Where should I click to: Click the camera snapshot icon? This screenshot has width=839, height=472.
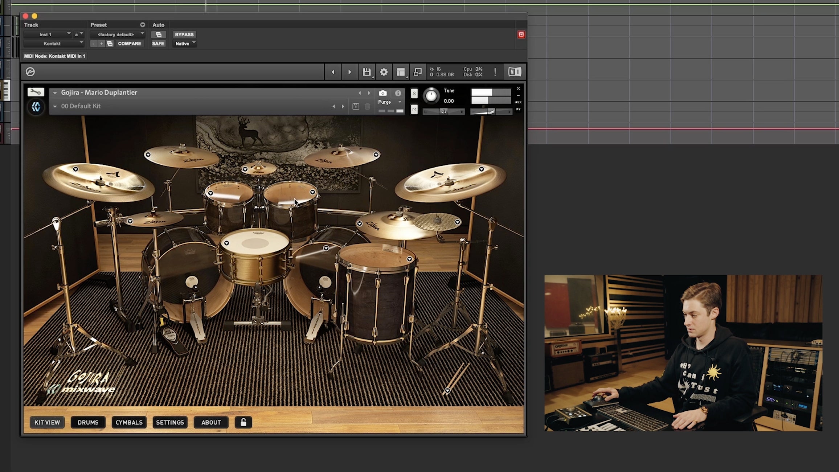[x=382, y=93]
